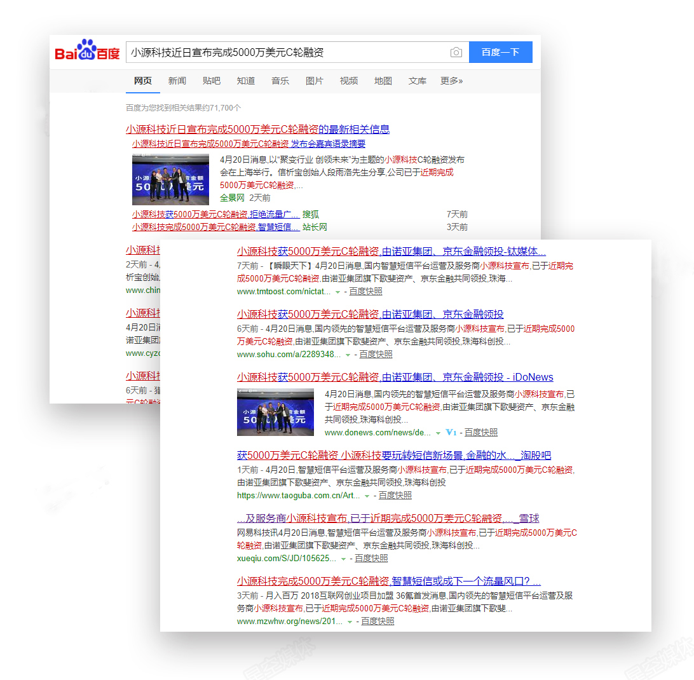Image resolution: width=694 pixels, height=680 pixels.
Task: Open the 图片 tab
Action: click(x=314, y=81)
